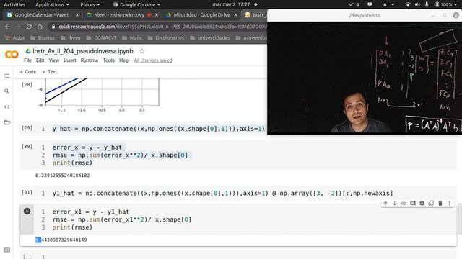The image size is (462, 259).
Task: Open more cell actions menu
Action: 449,203
